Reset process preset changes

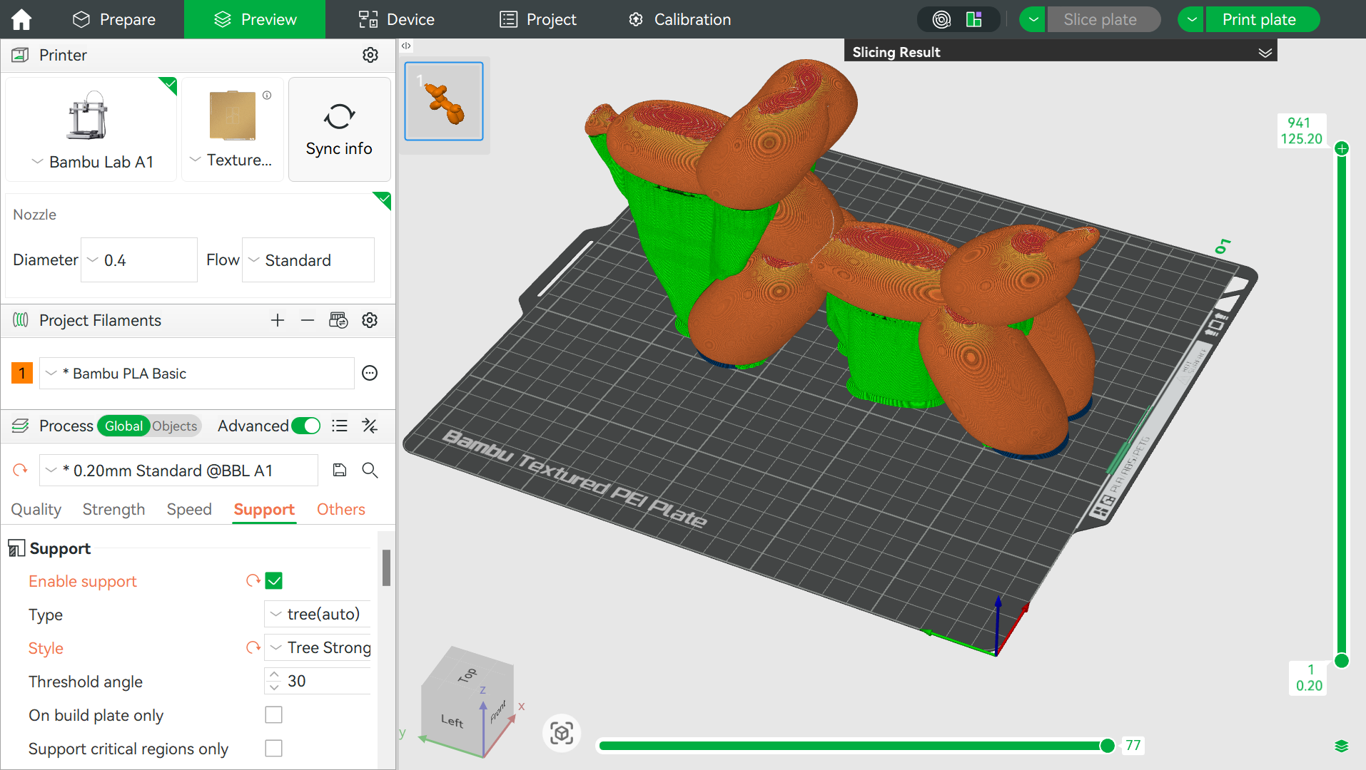tap(20, 470)
